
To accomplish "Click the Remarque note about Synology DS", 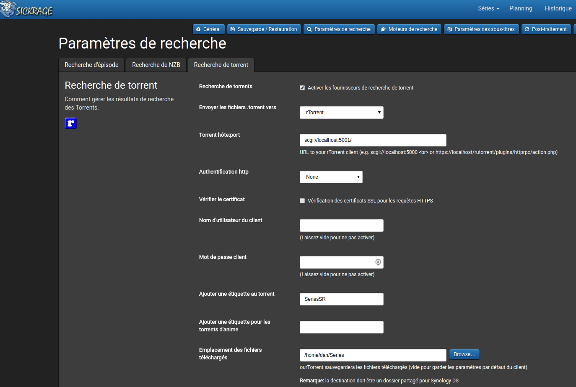I will 379,381.
